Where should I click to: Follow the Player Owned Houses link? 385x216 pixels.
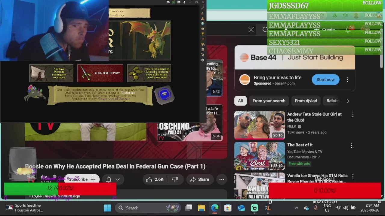(x=114, y=99)
